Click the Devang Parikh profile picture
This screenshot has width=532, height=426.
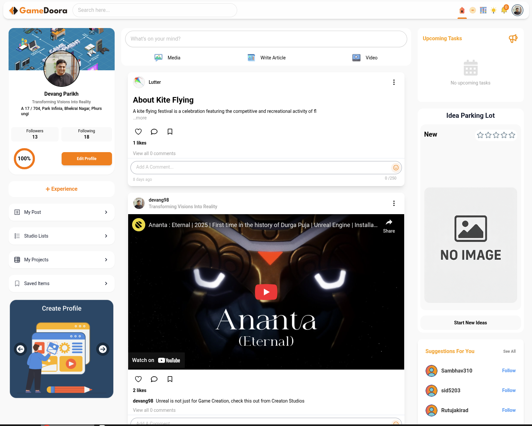(62, 69)
